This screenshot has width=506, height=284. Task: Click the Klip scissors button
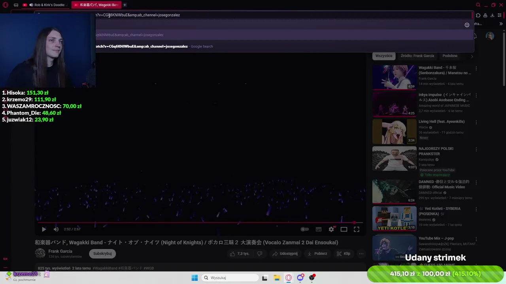click(x=343, y=254)
